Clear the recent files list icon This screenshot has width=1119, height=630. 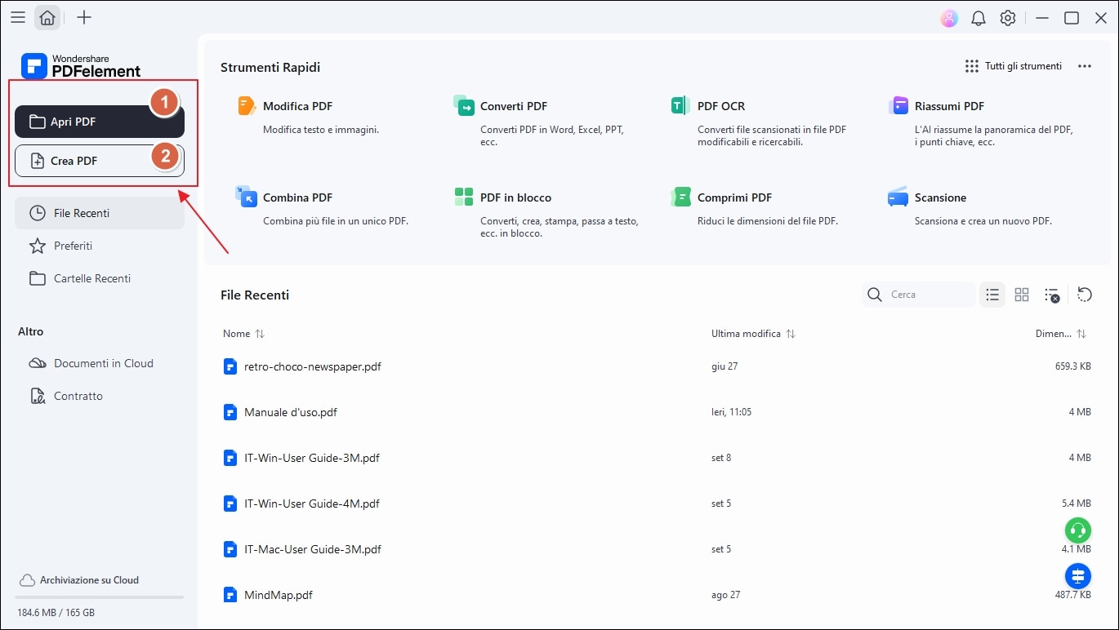click(x=1052, y=295)
